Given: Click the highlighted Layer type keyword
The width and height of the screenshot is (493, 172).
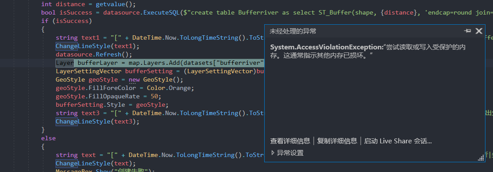Looking at the screenshot, I should pyautogui.click(x=65, y=63).
